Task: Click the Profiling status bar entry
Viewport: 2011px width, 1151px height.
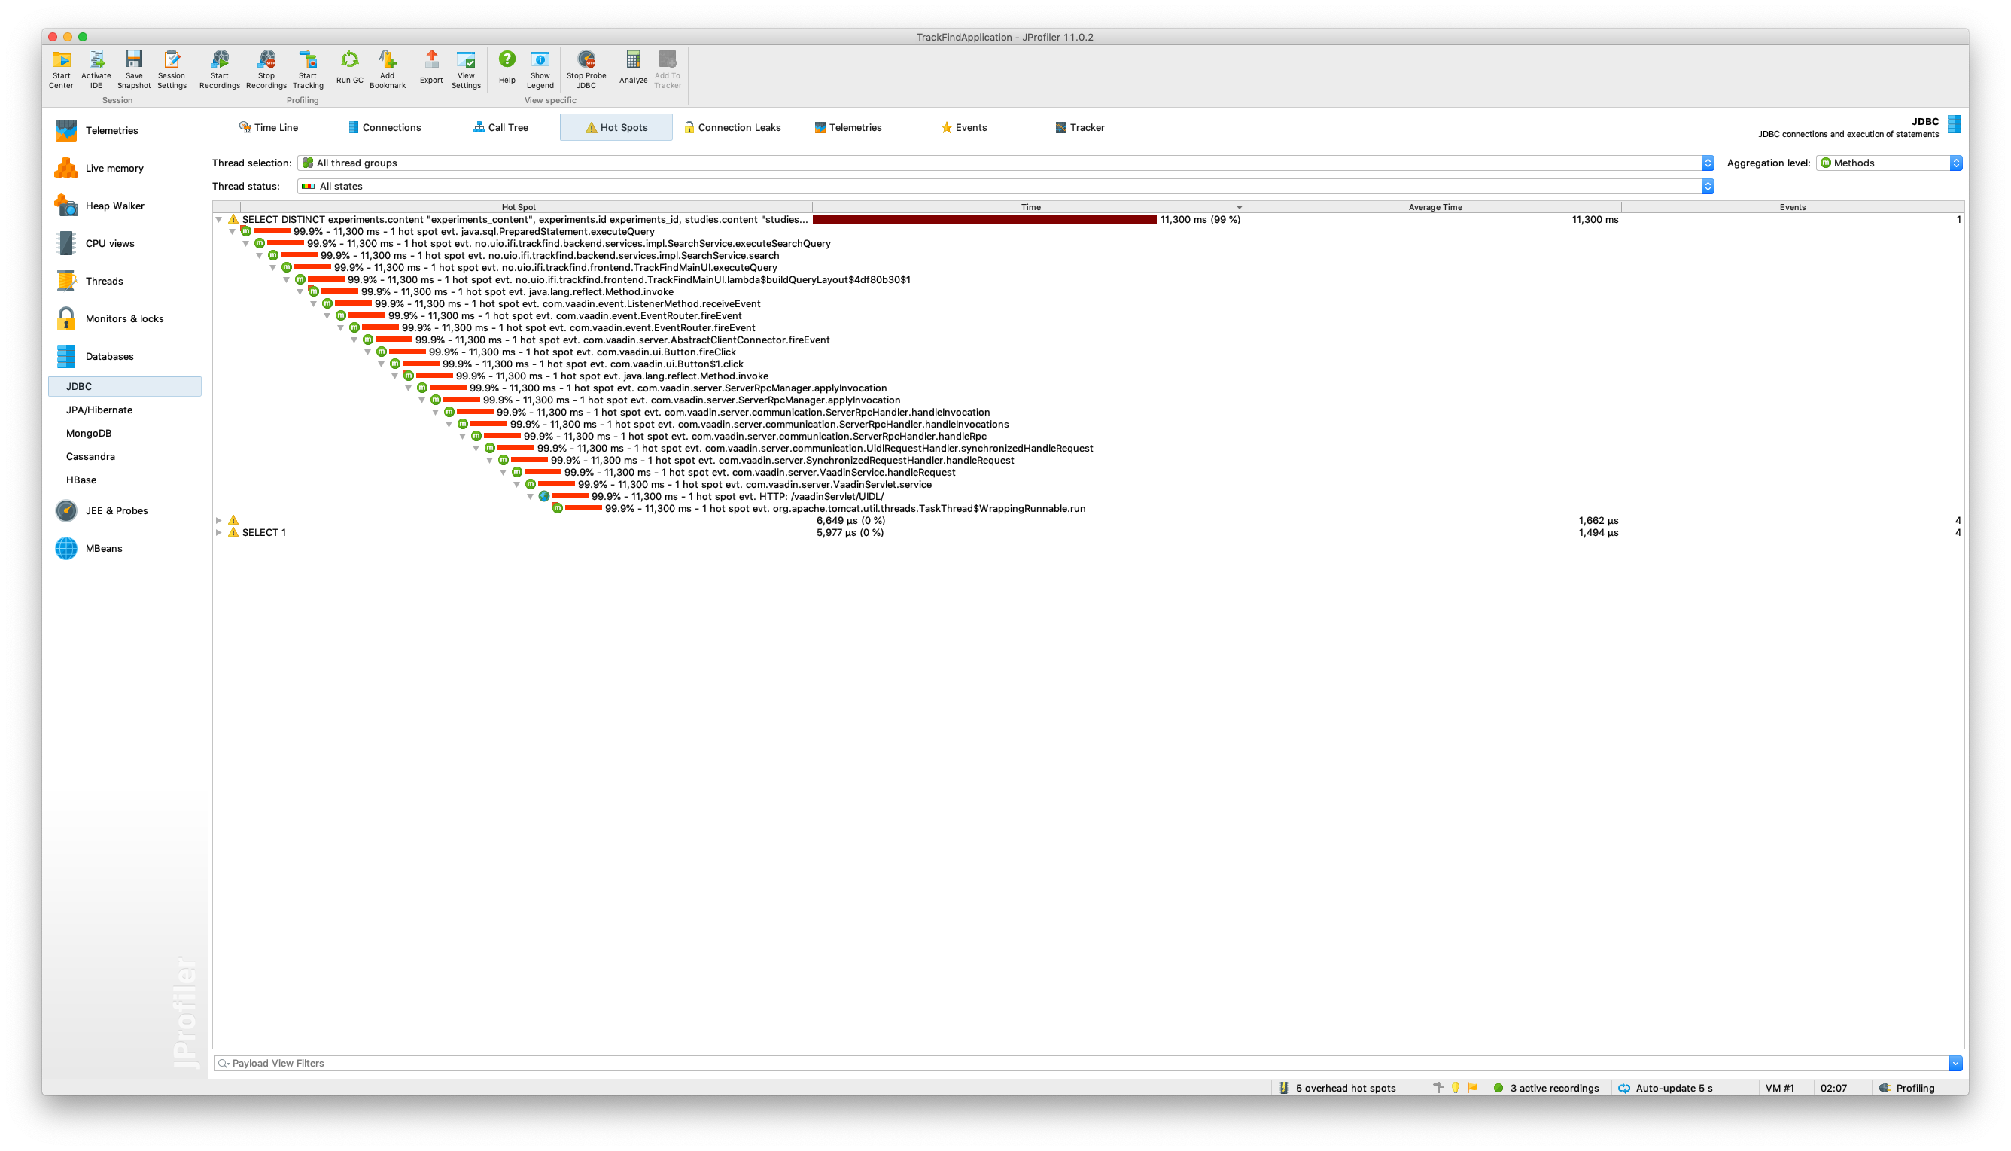Action: coord(1906,1089)
